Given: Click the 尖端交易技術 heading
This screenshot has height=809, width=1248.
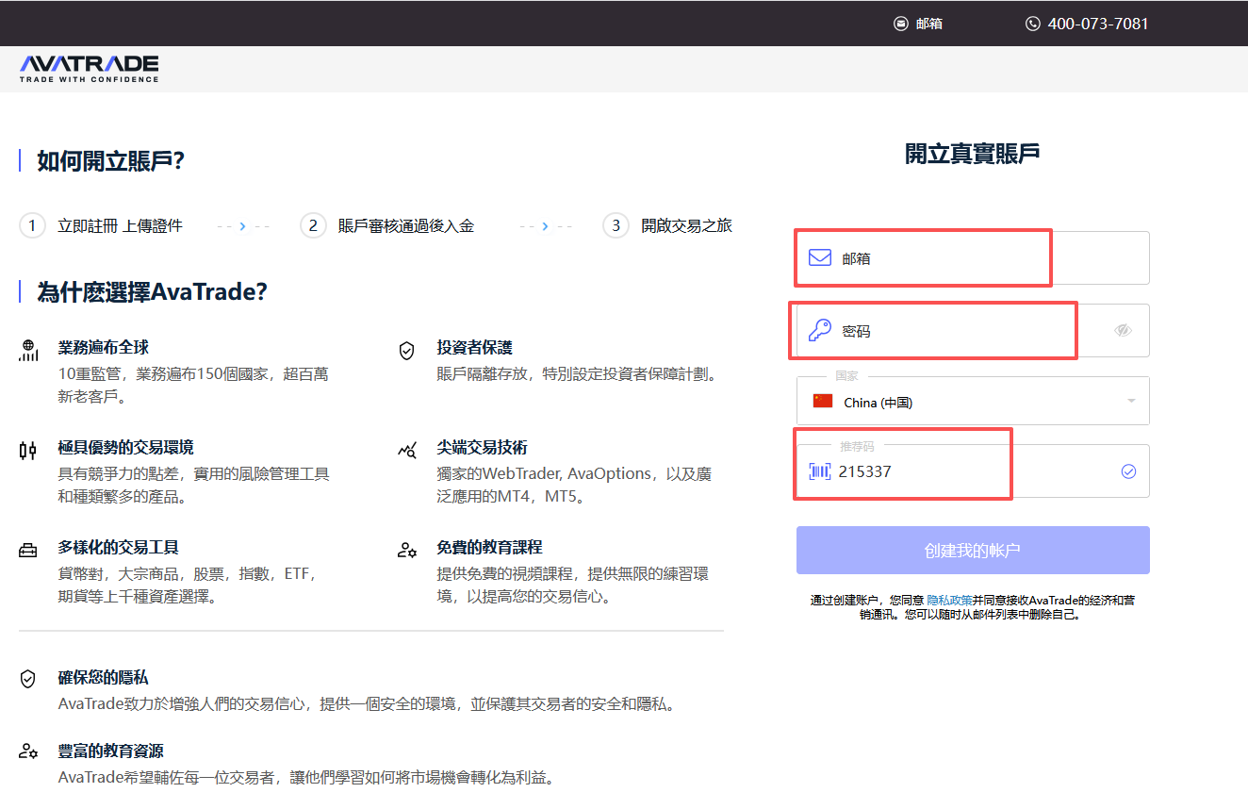Looking at the screenshot, I should click(x=483, y=447).
